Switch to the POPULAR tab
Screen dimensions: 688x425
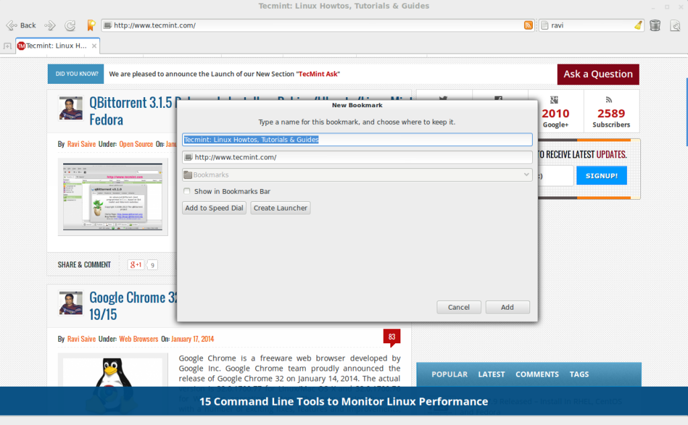[x=449, y=374]
